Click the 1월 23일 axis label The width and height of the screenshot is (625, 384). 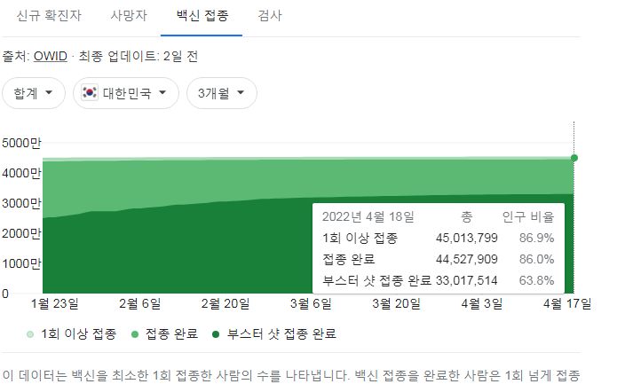(x=55, y=304)
